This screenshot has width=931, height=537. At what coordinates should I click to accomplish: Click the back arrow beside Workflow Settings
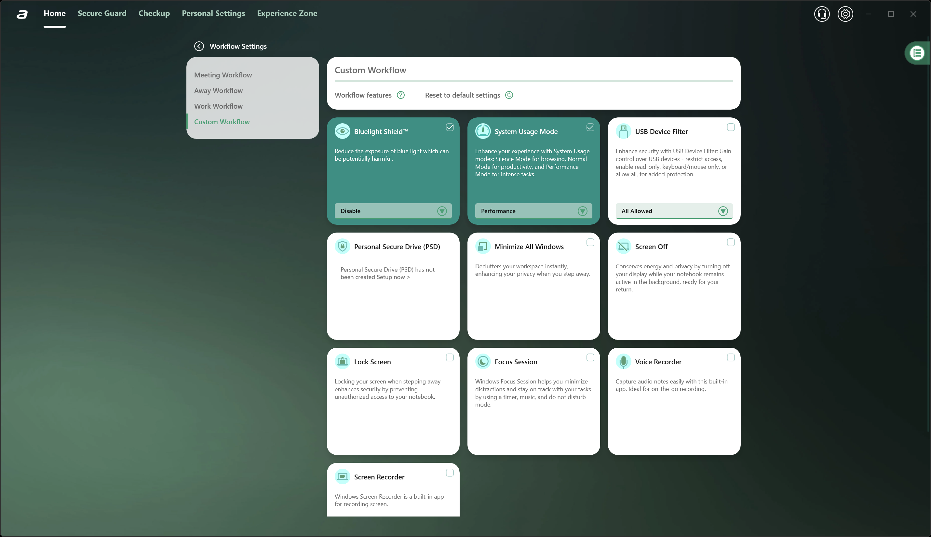199,46
